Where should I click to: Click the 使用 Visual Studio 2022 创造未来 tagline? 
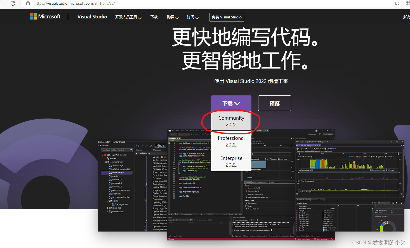(251, 81)
